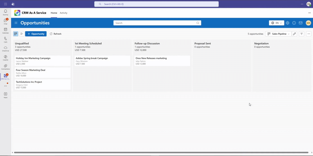Open the toolbar more options ellipsis
Image resolution: width=313 pixels, height=156 pixels.
click(x=309, y=34)
